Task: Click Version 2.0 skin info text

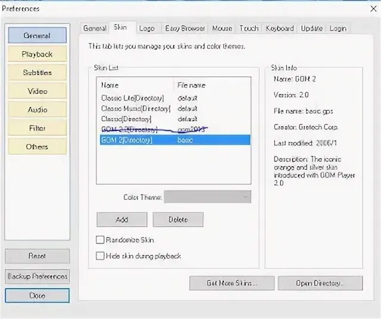Action: click(x=291, y=95)
